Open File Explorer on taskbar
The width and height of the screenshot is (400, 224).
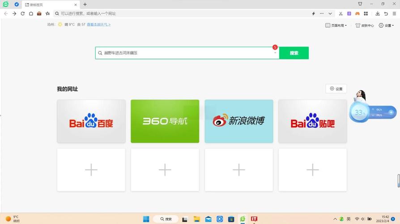[x=197, y=219]
